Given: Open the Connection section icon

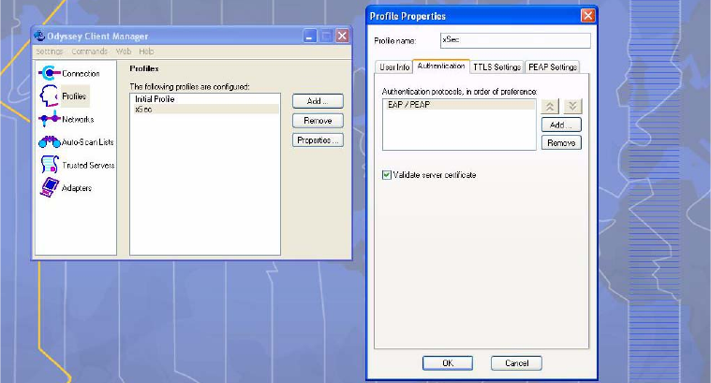Looking at the screenshot, I should 50,73.
